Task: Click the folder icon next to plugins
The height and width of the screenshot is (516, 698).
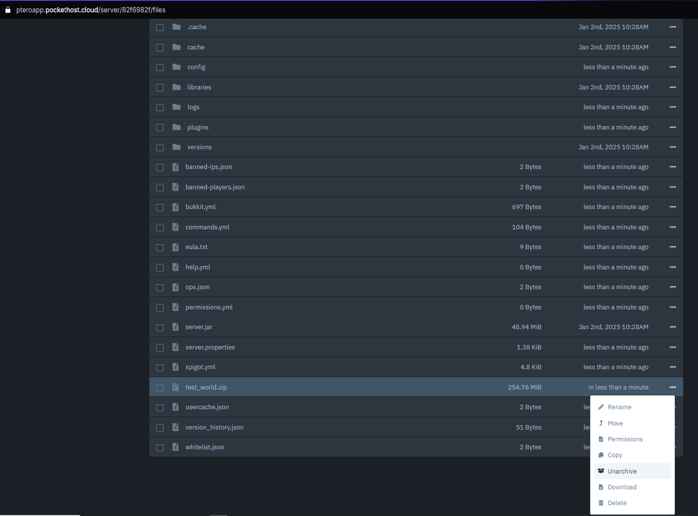Action: coord(176,127)
